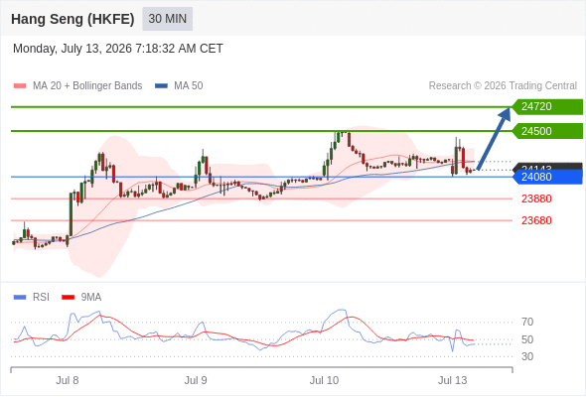Screen dimensions: 586x397
Task: Click the Jul 8 date axis label
Action: (x=68, y=380)
